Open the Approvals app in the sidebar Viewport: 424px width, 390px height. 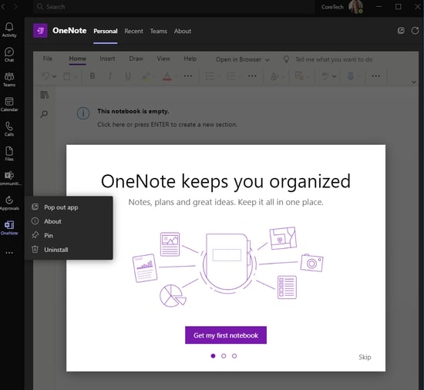(9, 203)
